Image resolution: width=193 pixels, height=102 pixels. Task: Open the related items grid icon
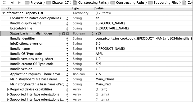click(5, 3)
